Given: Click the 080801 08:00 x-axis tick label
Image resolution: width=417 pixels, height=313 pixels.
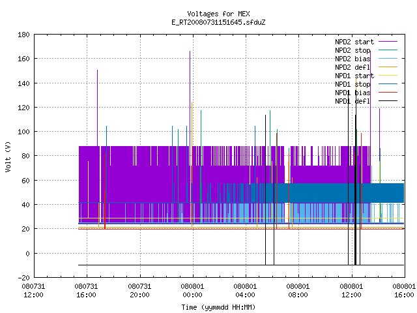Looking at the screenshot, I should pyautogui.click(x=298, y=291).
